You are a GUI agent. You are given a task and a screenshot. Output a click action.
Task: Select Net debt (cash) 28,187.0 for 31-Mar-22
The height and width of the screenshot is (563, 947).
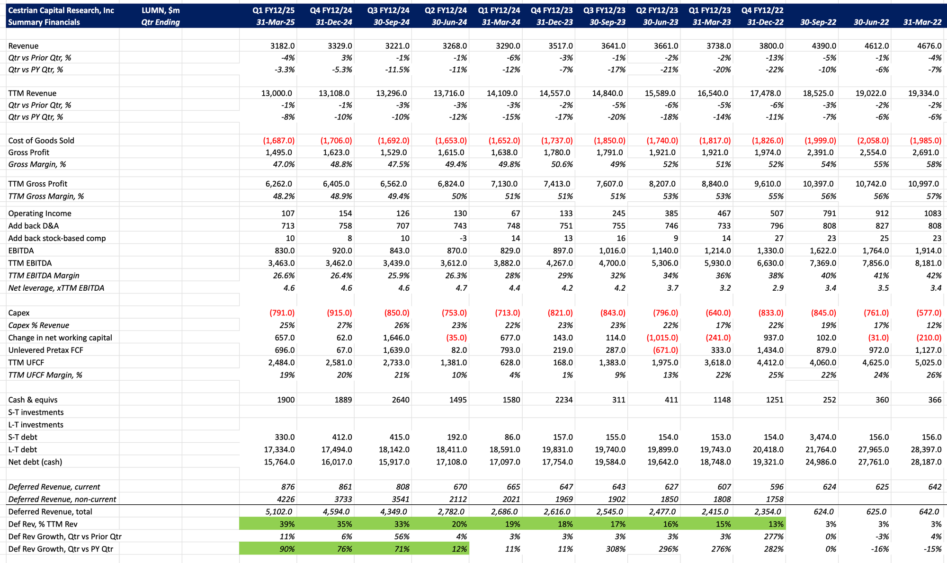(x=923, y=462)
